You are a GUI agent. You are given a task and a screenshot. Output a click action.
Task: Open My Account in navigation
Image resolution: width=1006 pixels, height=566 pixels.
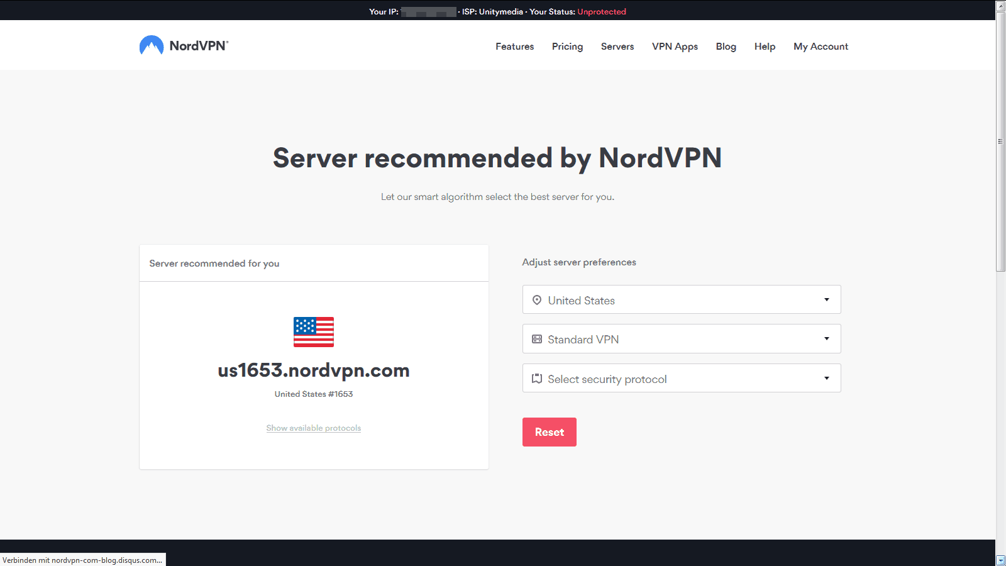[821, 47]
